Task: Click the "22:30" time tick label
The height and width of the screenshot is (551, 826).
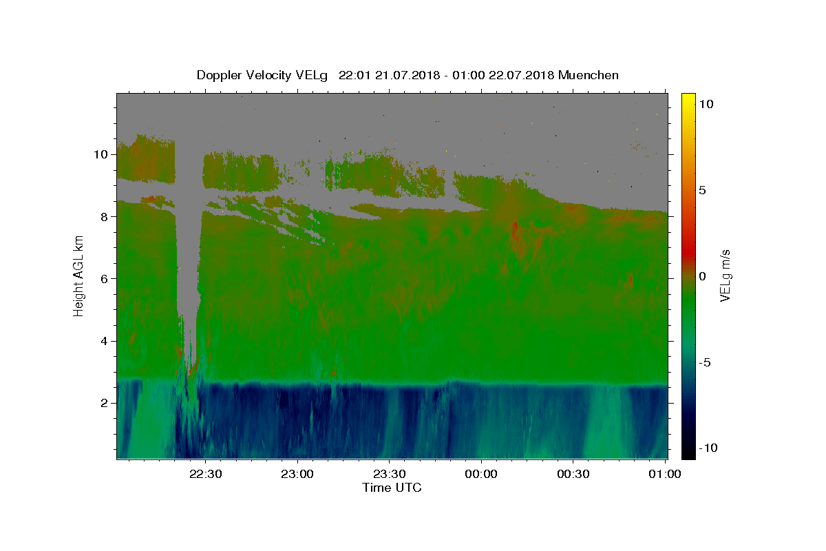Action: [206, 474]
